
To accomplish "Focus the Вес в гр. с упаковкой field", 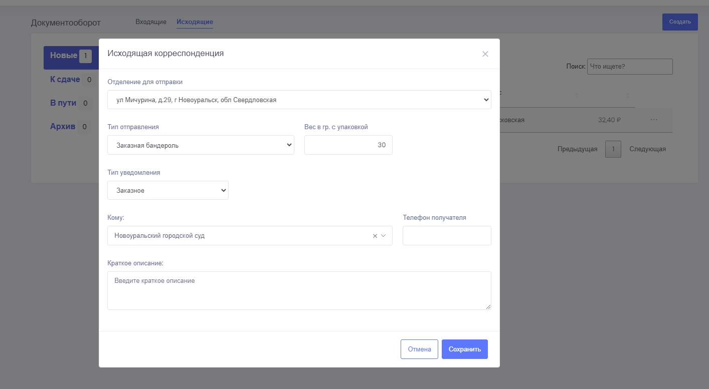I will 348,145.
